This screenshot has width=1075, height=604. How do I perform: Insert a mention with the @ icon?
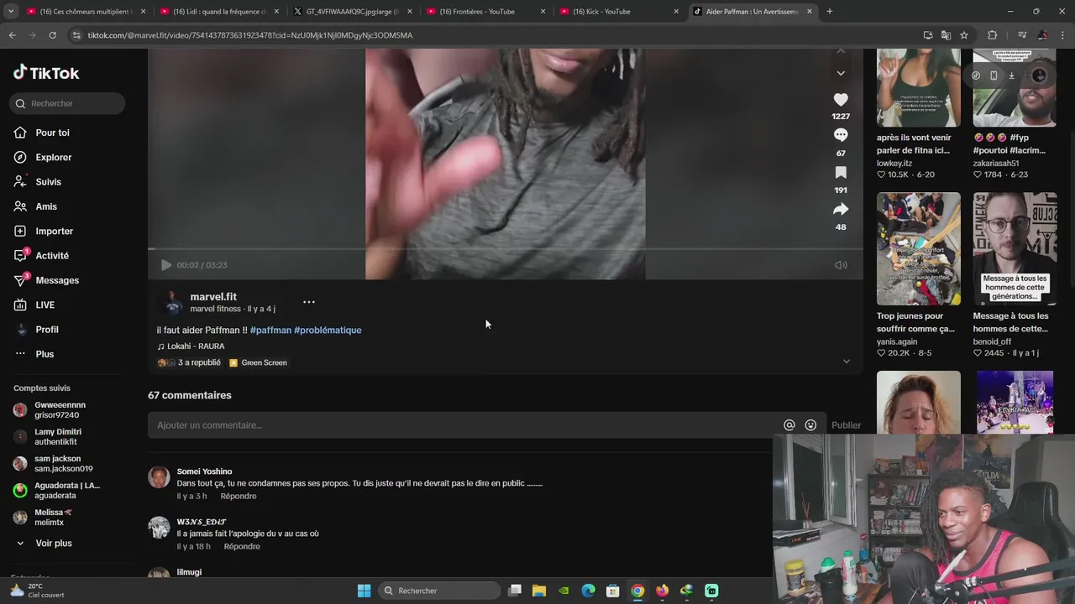click(x=789, y=425)
